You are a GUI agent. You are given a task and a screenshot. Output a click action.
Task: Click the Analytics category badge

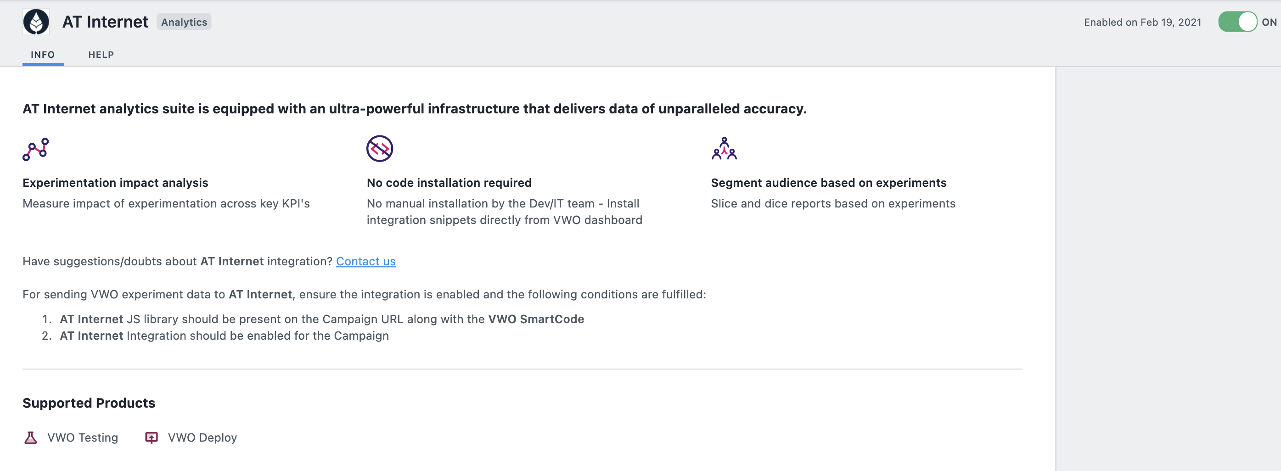pyautogui.click(x=184, y=22)
